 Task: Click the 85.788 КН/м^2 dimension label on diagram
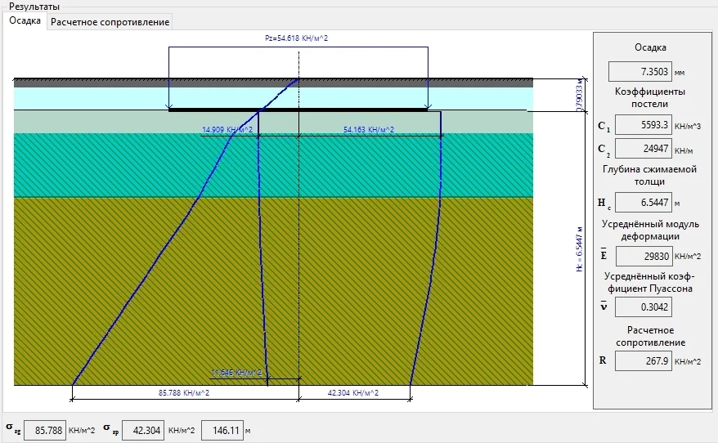[184, 392]
